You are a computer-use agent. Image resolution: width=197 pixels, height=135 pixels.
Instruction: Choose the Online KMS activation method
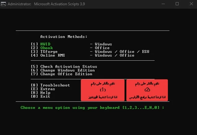[x=52, y=55]
